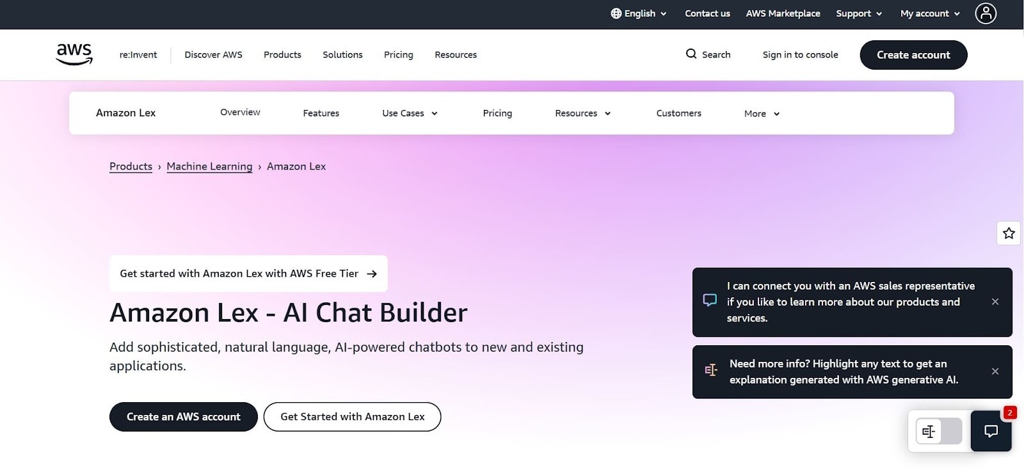Click the speech bubble icon in sales message

pos(709,299)
